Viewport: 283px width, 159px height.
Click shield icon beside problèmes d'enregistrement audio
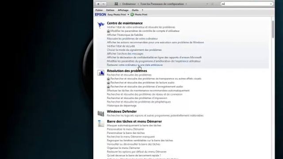coord(108,87)
